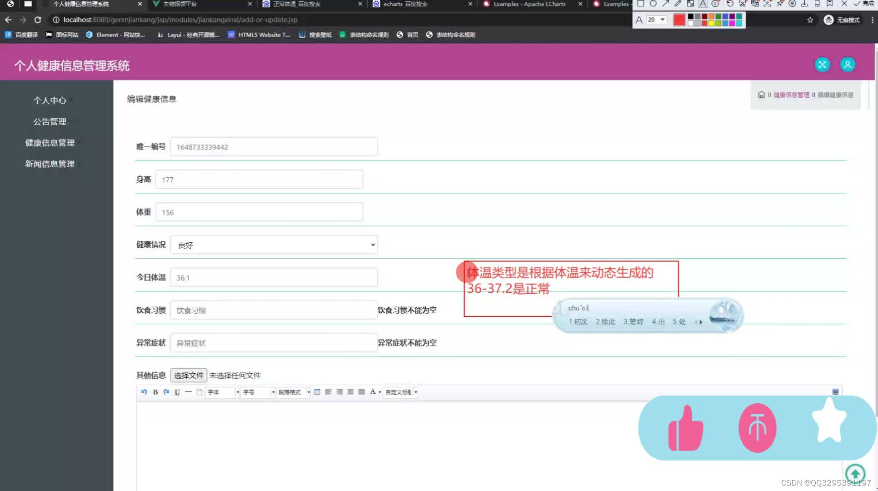
Task: Choose the yellow color swatch
Action: pyautogui.click(x=711, y=23)
